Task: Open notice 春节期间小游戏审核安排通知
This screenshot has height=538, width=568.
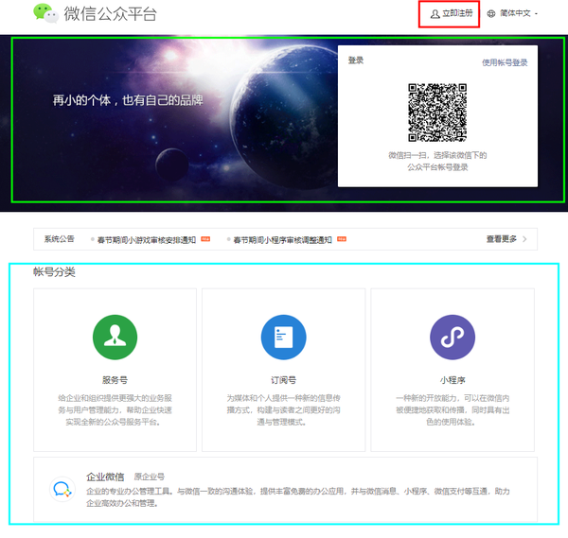Action: [x=147, y=240]
